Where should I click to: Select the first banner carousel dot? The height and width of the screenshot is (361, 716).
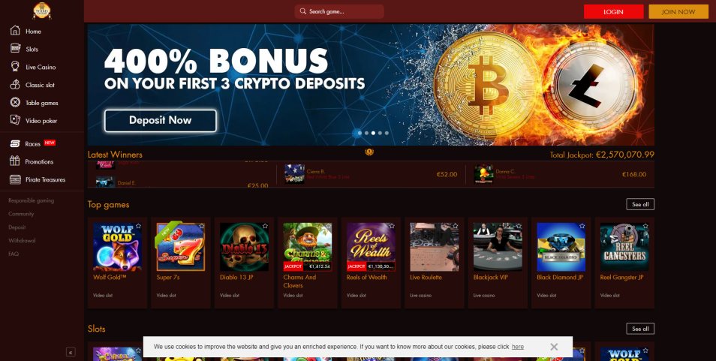click(360, 133)
